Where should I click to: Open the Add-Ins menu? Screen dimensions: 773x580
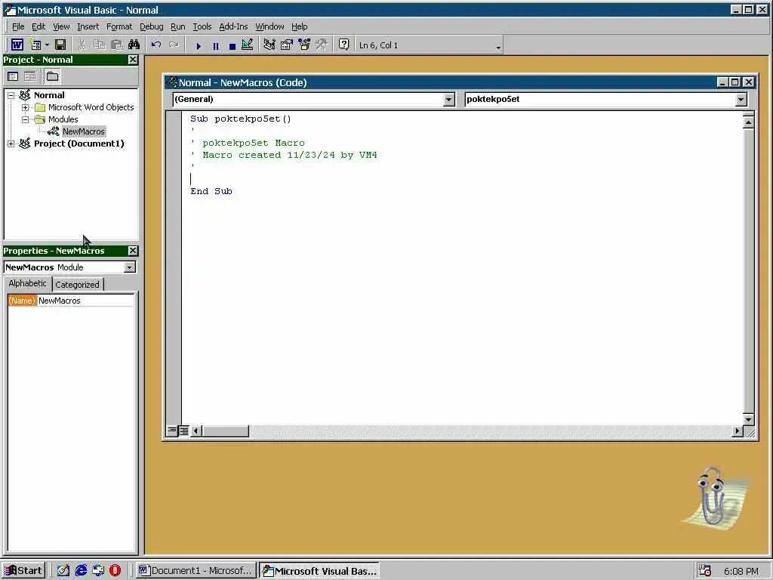(x=233, y=26)
